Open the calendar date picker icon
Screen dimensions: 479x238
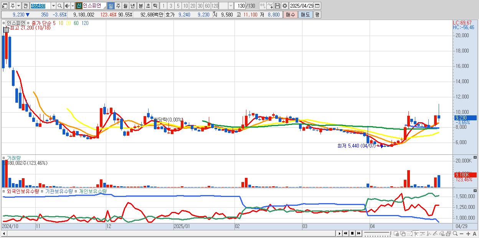[x=317, y=6]
